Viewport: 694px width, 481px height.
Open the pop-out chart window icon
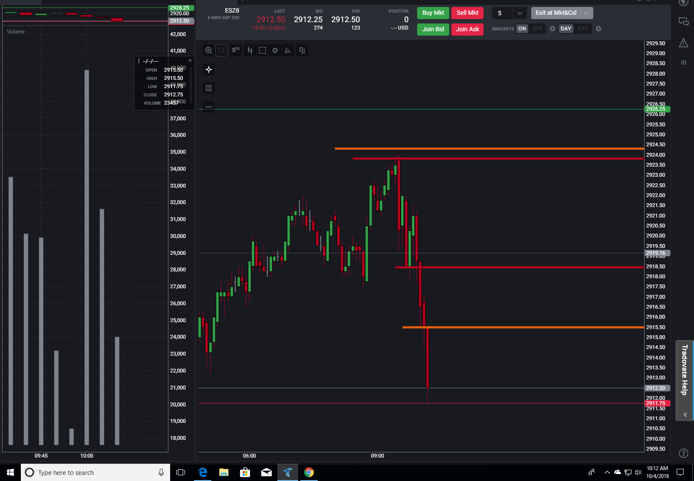302,50
